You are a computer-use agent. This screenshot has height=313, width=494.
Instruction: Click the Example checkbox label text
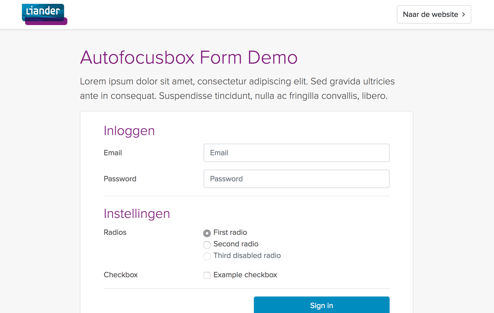tap(245, 275)
